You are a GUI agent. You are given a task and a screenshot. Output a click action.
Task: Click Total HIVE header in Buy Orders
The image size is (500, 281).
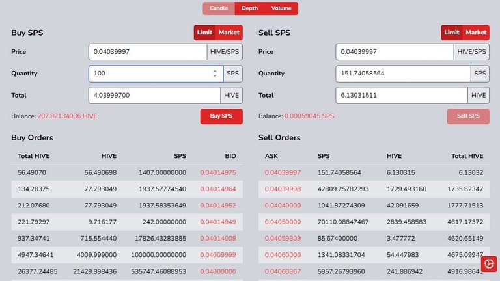point(34,156)
